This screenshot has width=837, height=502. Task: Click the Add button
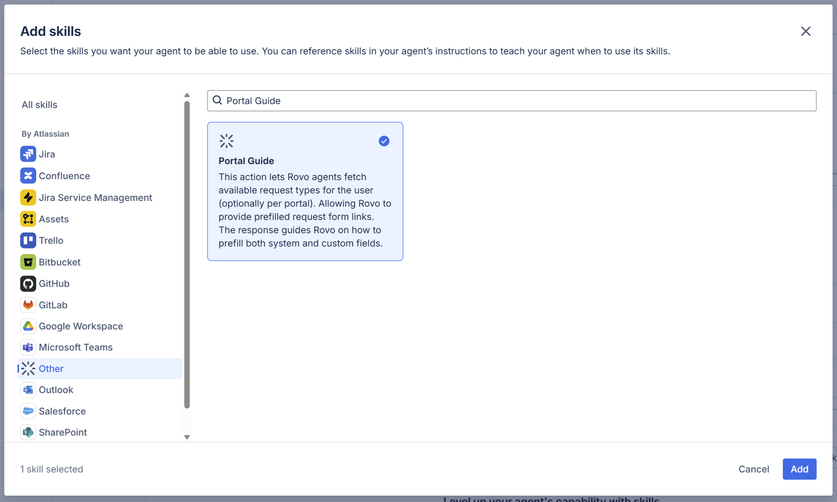[799, 469]
